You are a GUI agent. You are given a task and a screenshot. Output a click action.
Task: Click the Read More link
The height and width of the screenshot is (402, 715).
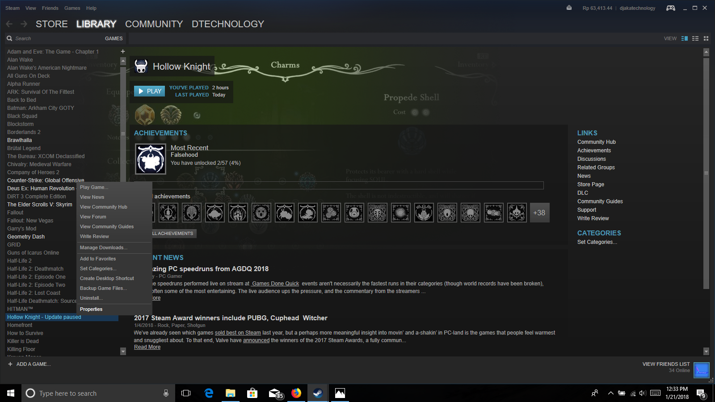tap(147, 347)
